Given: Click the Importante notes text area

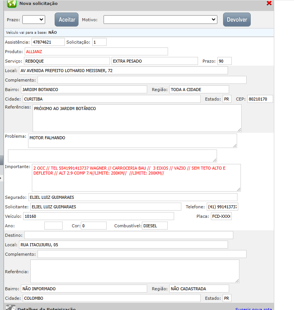Looking at the screenshot, I should click(136, 178).
